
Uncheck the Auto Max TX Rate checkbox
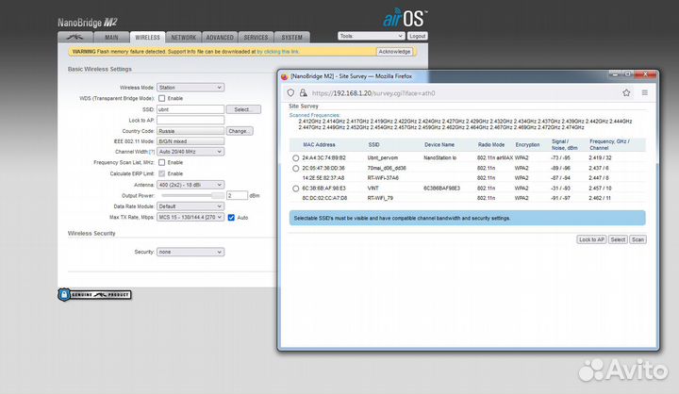(x=231, y=218)
